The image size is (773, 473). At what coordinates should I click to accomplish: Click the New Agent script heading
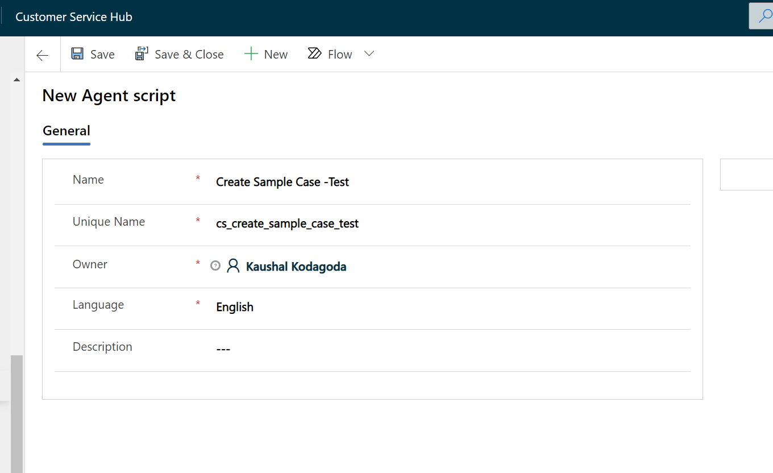point(109,96)
